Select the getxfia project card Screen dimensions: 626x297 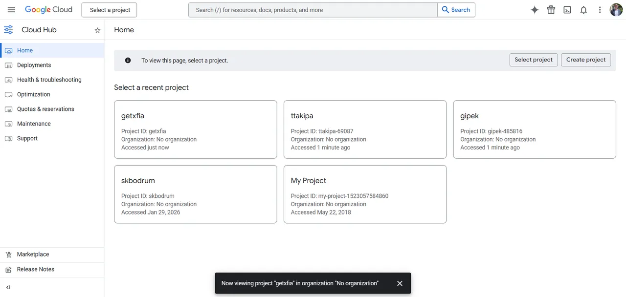click(195, 129)
